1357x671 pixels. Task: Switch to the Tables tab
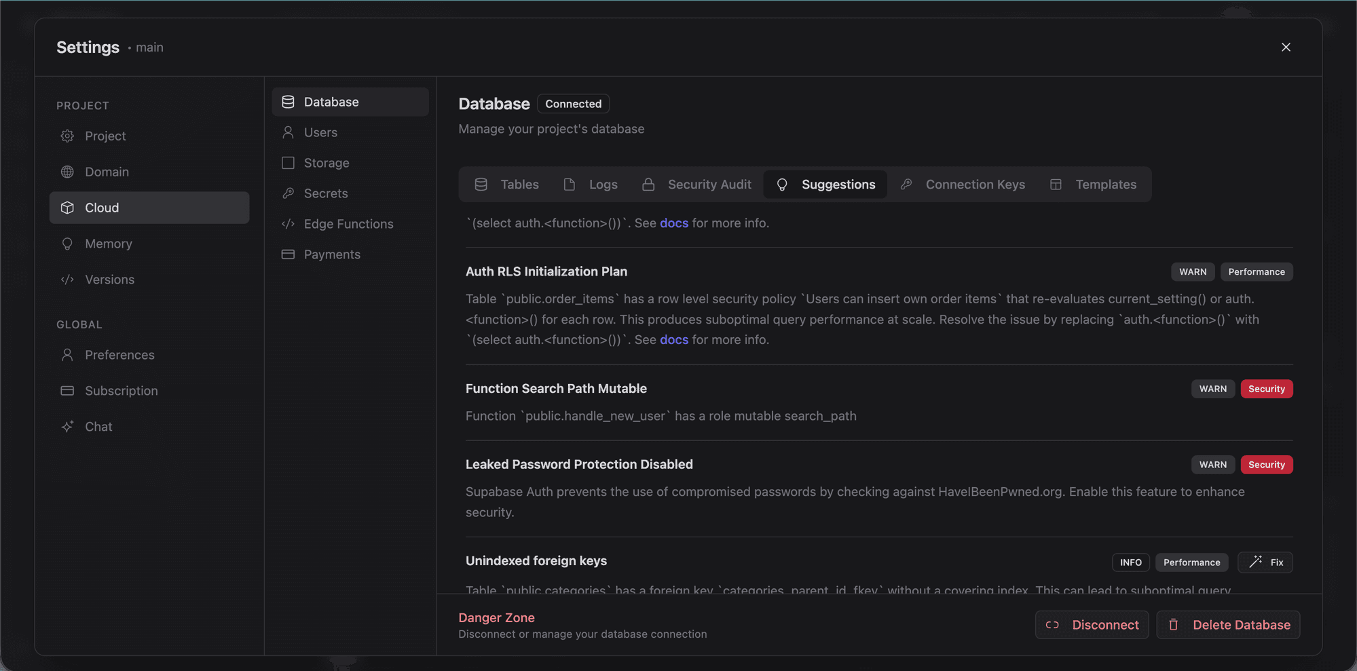pos(506,185)
